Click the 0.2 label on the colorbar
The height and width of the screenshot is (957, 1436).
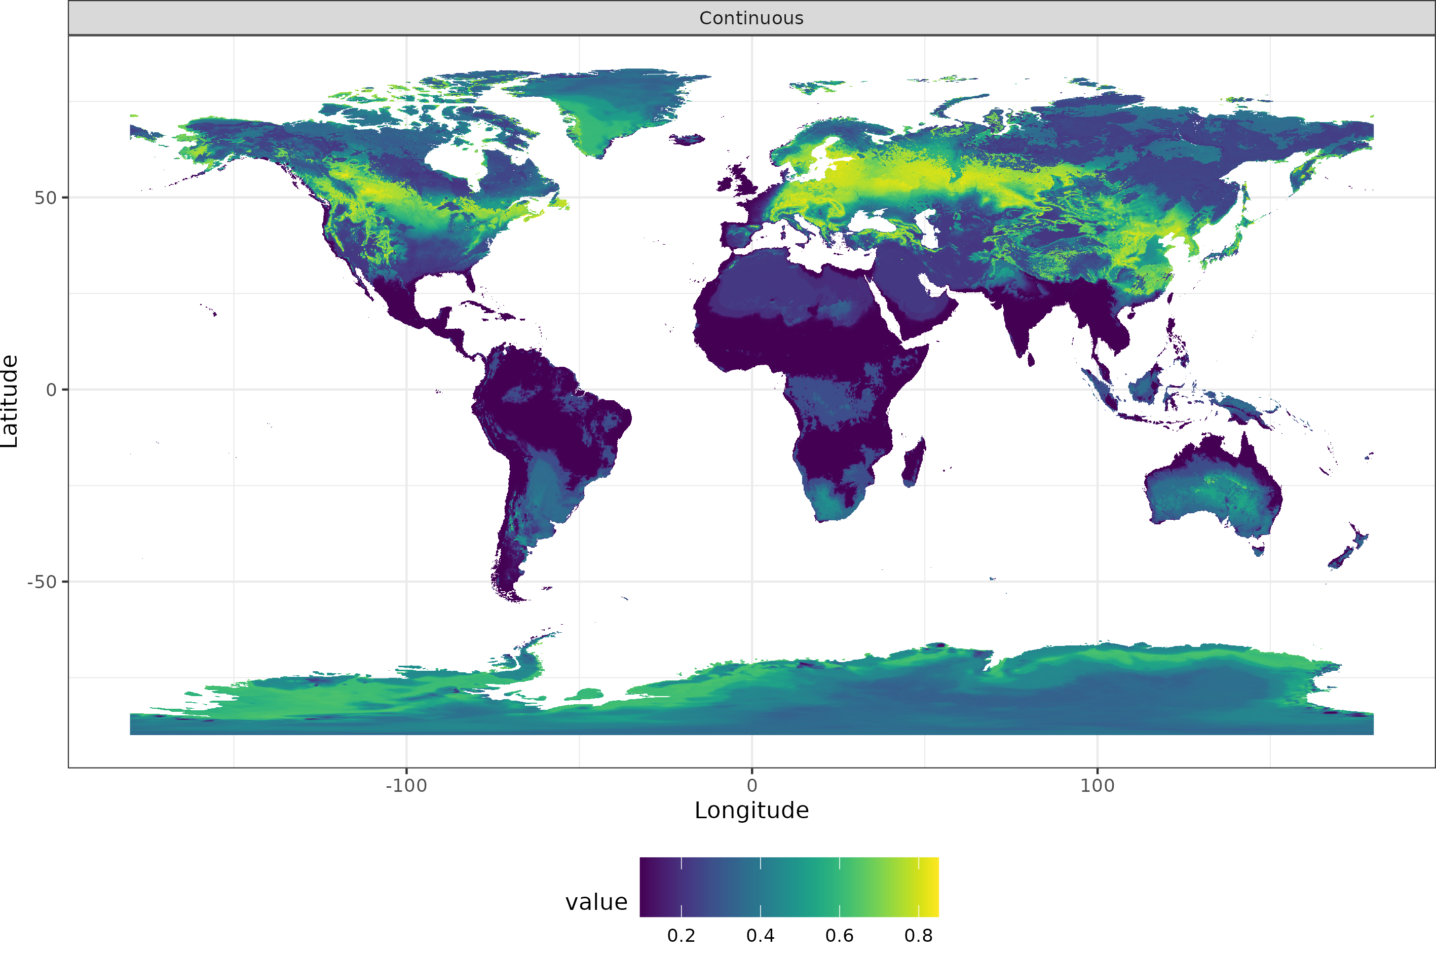681,936
